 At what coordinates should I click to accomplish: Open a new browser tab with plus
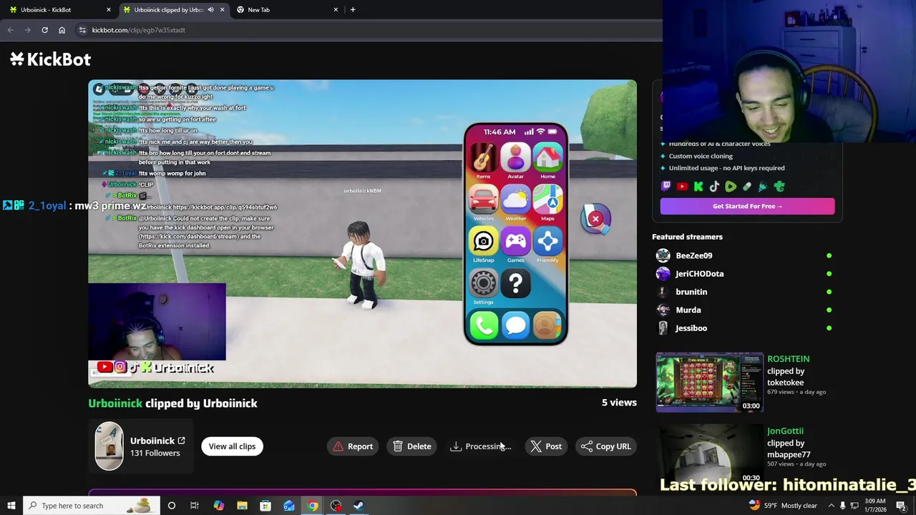point(353,9)
